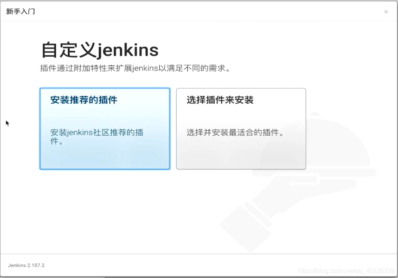Click the 自定义jenkins heading

tap(100, 50)
